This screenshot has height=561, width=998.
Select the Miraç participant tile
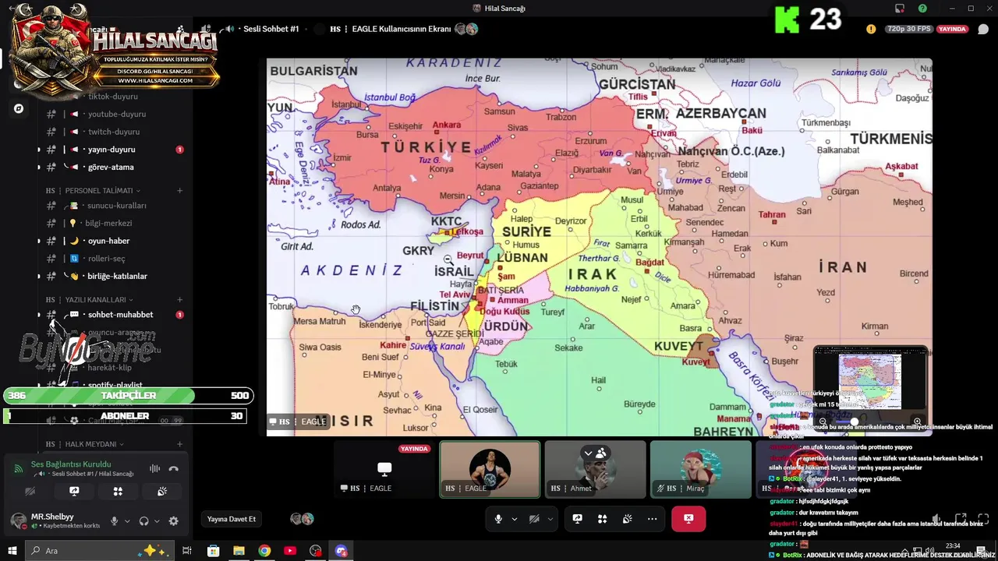(x=701, y=469)
